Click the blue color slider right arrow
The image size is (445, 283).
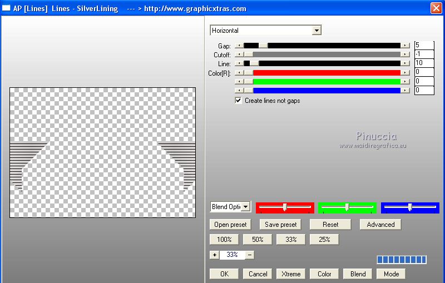tap(405, 91)
